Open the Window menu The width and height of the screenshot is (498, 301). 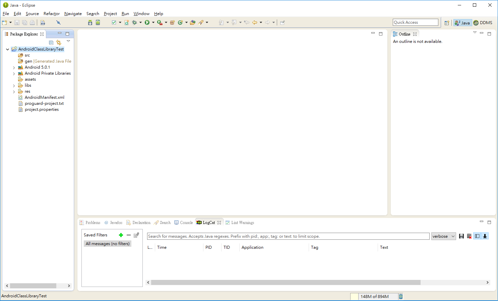(141, 14)
